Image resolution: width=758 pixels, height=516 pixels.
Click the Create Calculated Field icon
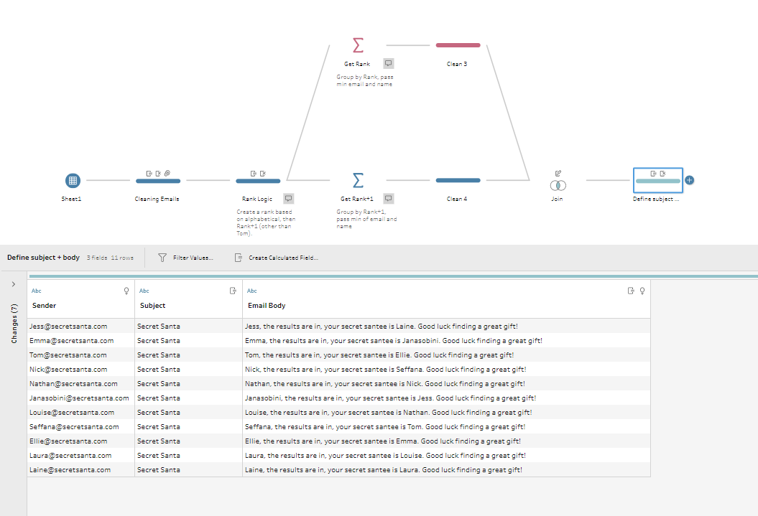tap(239, 258)
